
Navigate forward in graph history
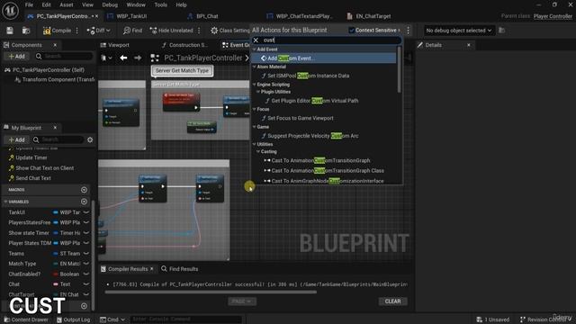click(138, 58)
